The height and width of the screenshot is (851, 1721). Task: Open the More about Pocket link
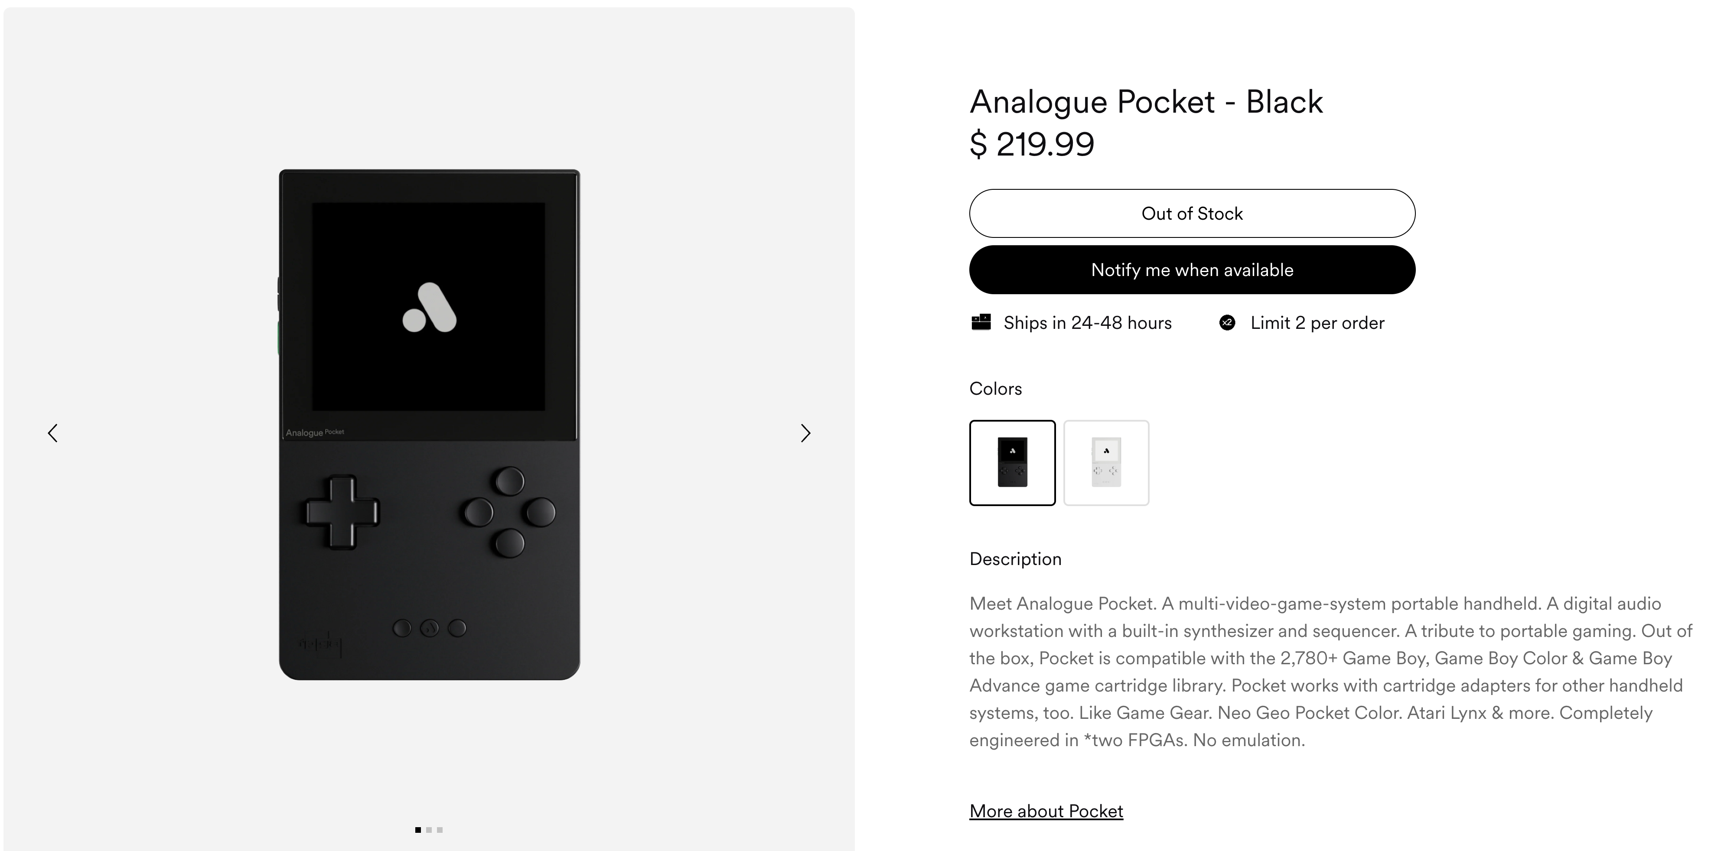pyautogui.click(x=1046, y=811)
